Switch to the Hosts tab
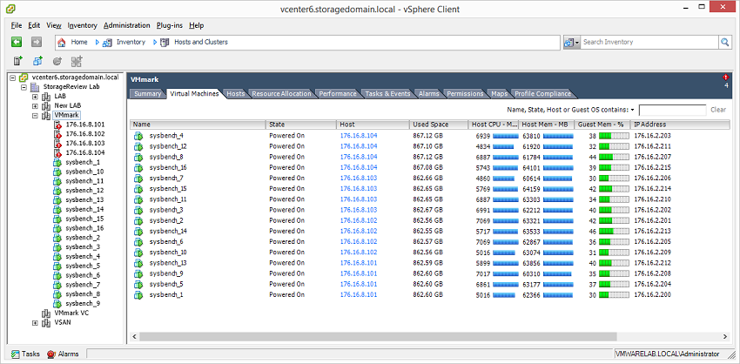The width and height of the screenshot is (740, 364). [x=236, y=93]
